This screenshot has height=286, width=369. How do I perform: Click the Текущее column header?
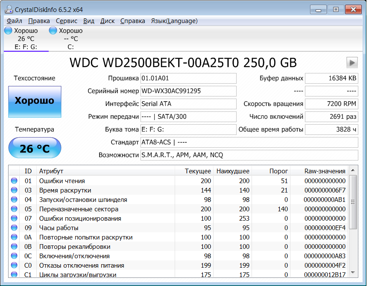coord(194,171)
